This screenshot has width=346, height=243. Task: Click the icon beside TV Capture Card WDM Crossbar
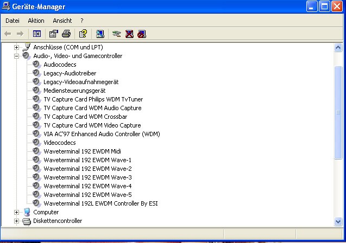tap(36, 117)
